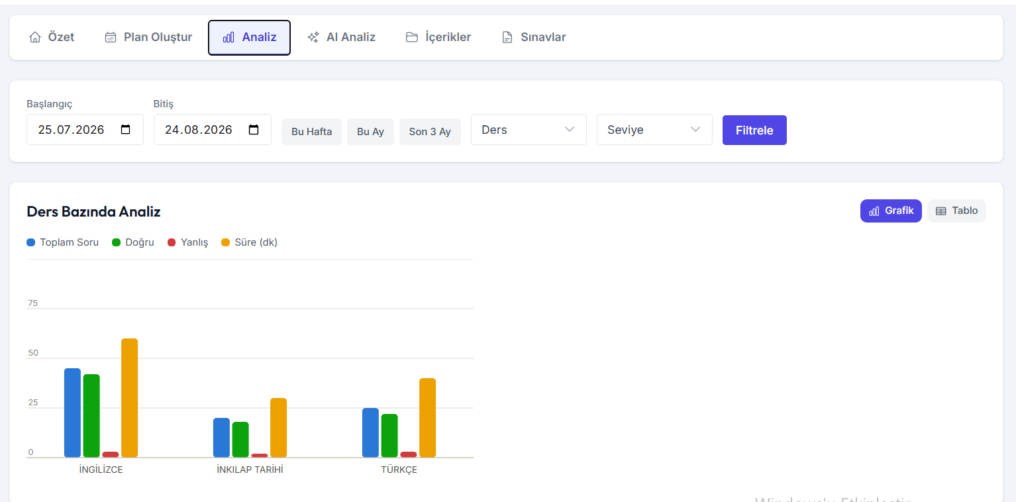1016x502 pixels.
Task: Click the İNGİLİZCE axis label
Action: (x=101, y=470)
